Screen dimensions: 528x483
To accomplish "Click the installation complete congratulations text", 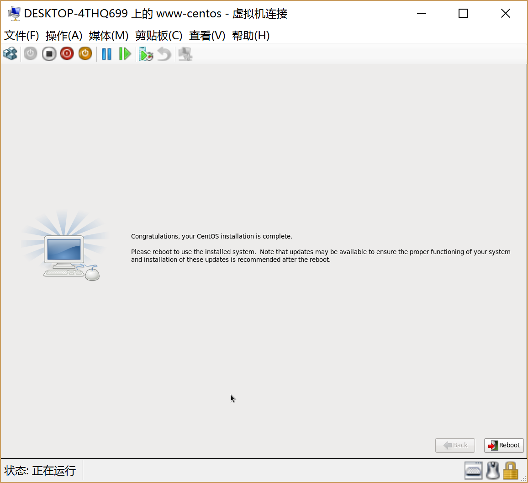I will pyautogui.click(x=211, y=236).
